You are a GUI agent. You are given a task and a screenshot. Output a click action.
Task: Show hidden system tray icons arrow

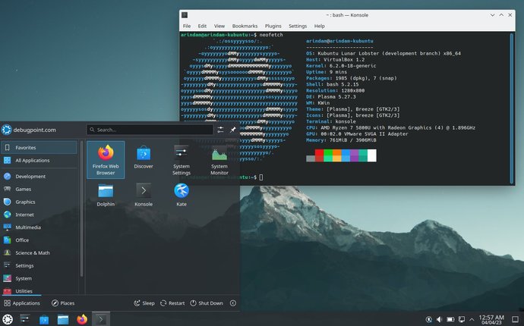point(472,319)
